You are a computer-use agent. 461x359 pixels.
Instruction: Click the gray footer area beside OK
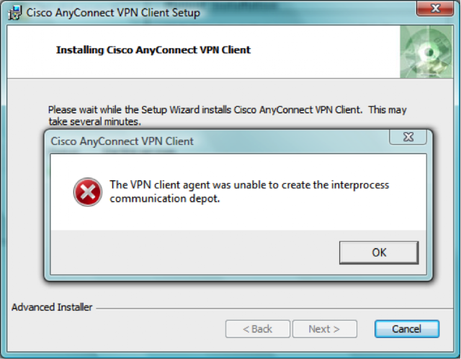click(x=194, y=252)
